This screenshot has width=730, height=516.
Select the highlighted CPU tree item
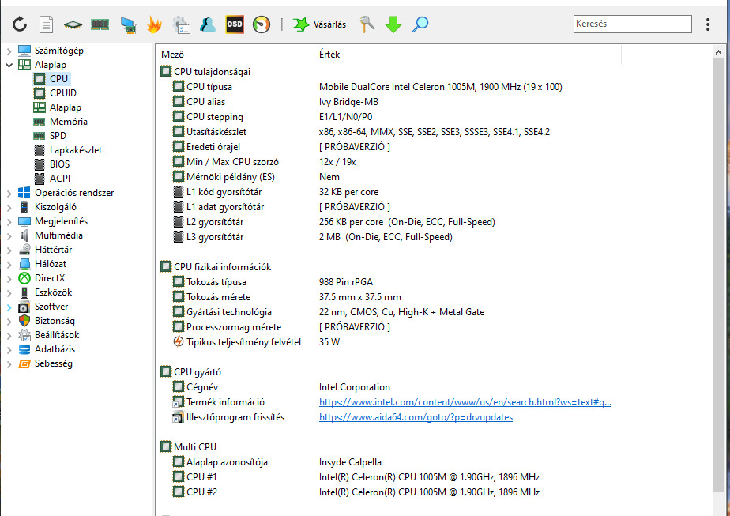pos(58,79)
